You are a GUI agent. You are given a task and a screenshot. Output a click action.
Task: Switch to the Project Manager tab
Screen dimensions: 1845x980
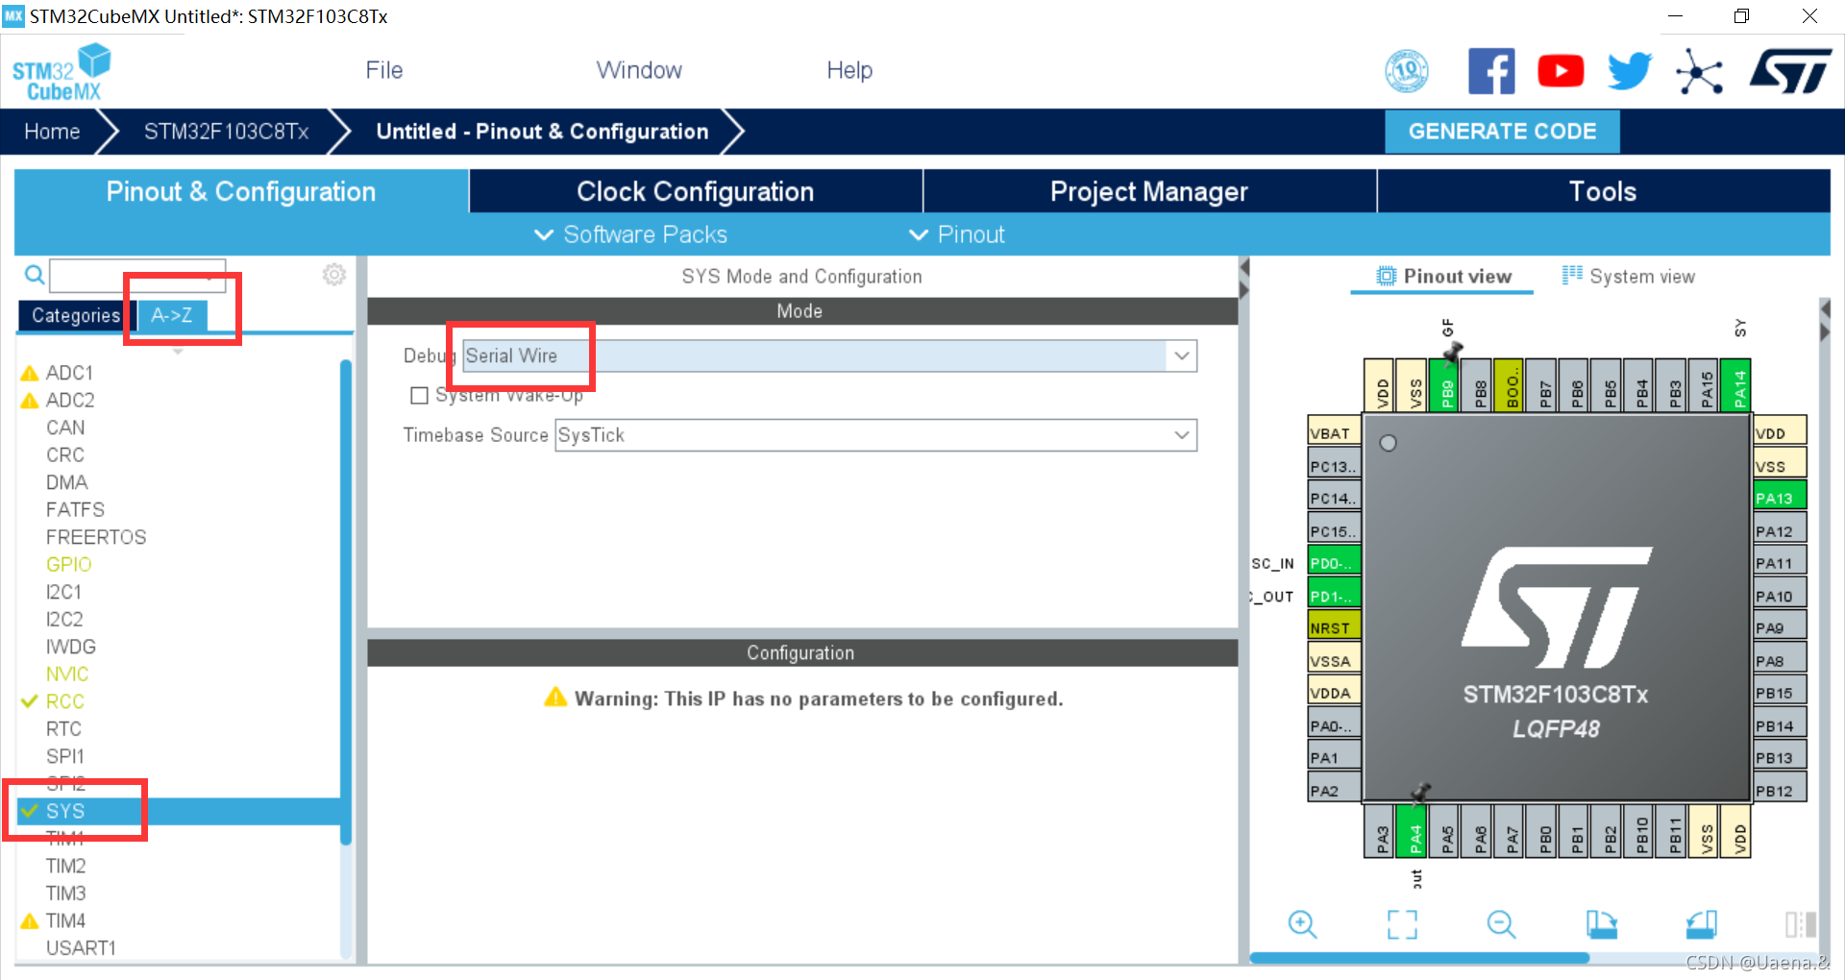pos(1149,191)
